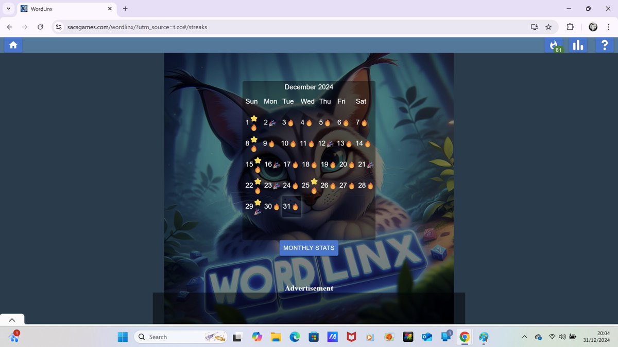View site information icon beside the URL
This screenshot has width=618, height=347.
point(59,27)
